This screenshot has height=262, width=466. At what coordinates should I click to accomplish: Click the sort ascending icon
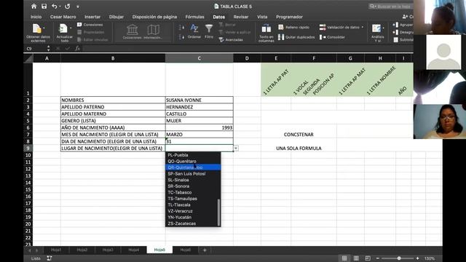181,28
